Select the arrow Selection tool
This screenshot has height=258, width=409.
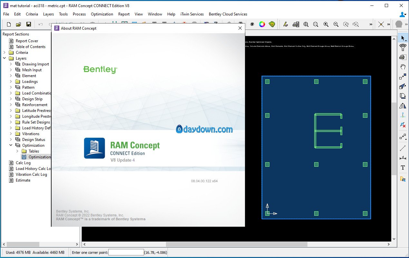coord(403,38)
